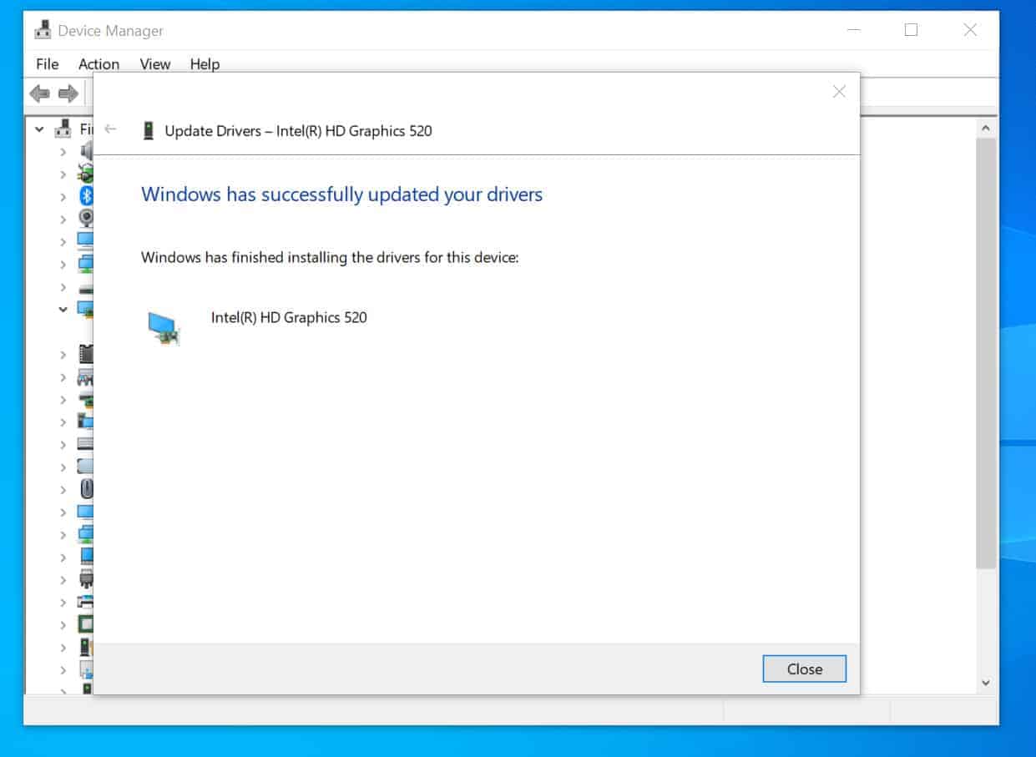Collapse the root computer node in the tree
The width and height of the screenshot is (1036, 757).
(39, 129)
